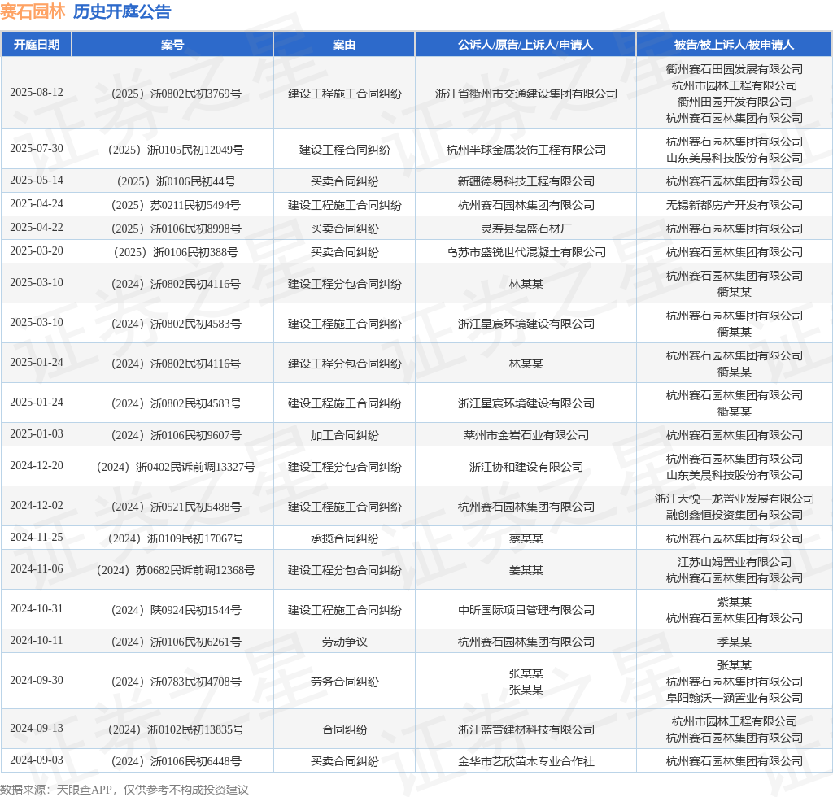Select the '开庭日期' column header
The height and width of the screenshot is (797, 833).
(x=36, y=45)
